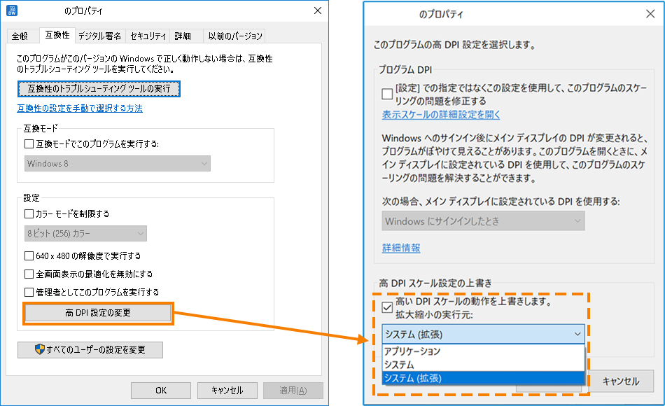Toggle 全画面表示の最適化を無効にする checkbox

29,274
